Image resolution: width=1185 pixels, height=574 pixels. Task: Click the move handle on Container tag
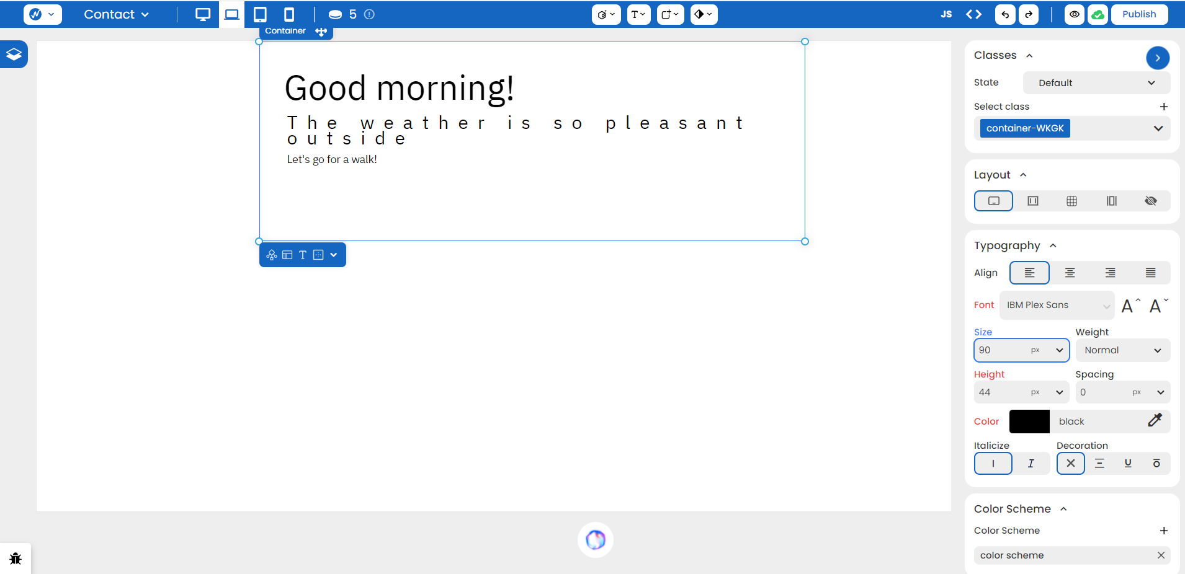pos(321,32)
